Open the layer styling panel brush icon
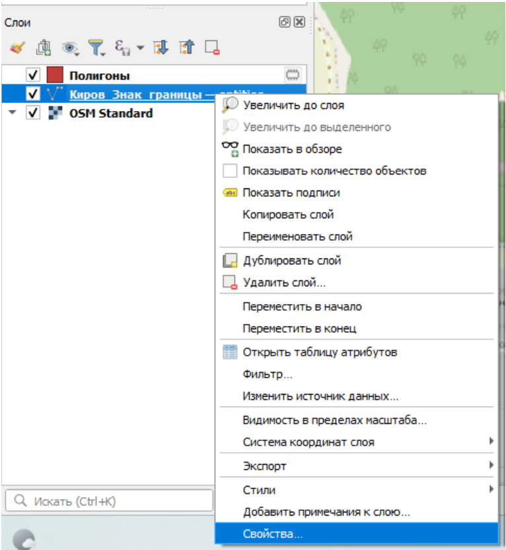The width and height of the screenshot is (506, 550). [x=18, y=47]
